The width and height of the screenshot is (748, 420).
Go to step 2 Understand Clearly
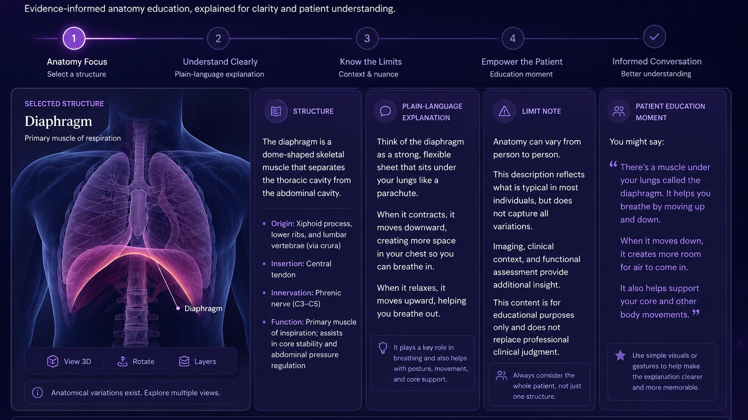point(218,38)
